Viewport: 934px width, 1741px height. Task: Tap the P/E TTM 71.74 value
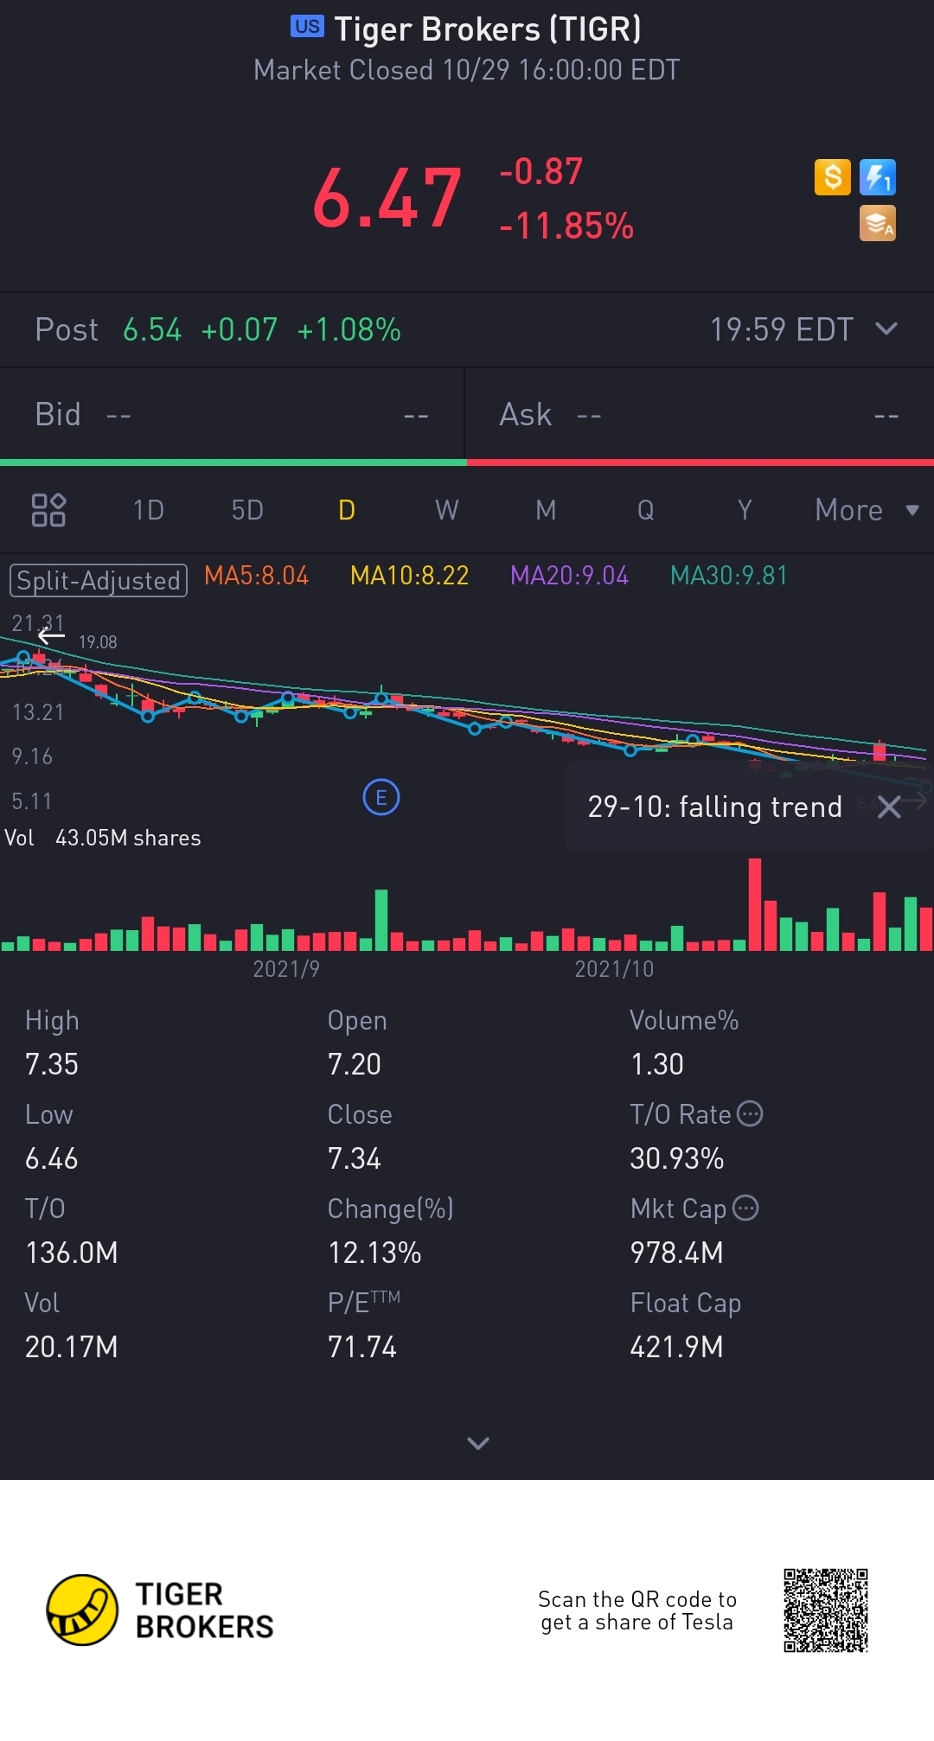coord(362,1347)
